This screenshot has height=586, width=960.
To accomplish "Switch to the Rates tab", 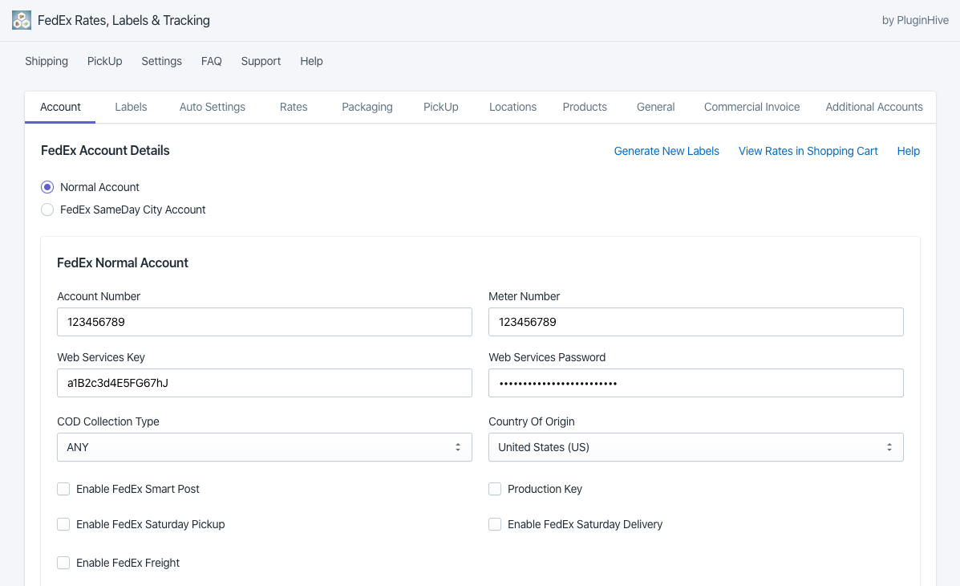I will click(294, 108).
